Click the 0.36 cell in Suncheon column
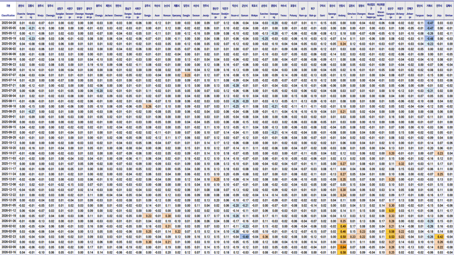This screenshot has height=255, width=454. click(x=264, y=237)
